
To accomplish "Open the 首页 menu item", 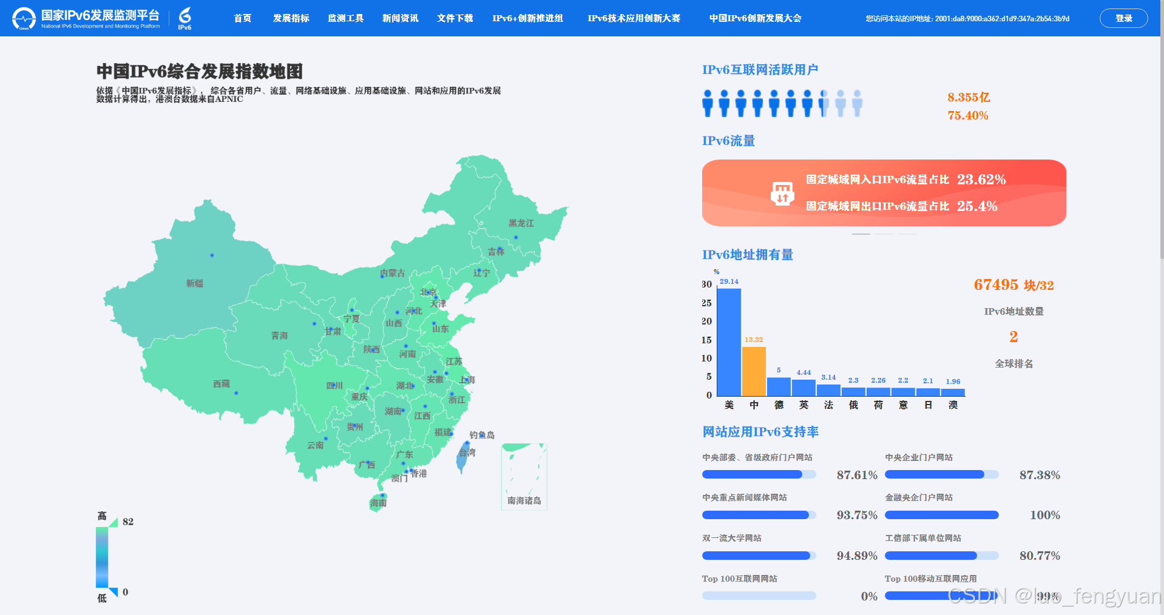I will [x=243, y=18].
